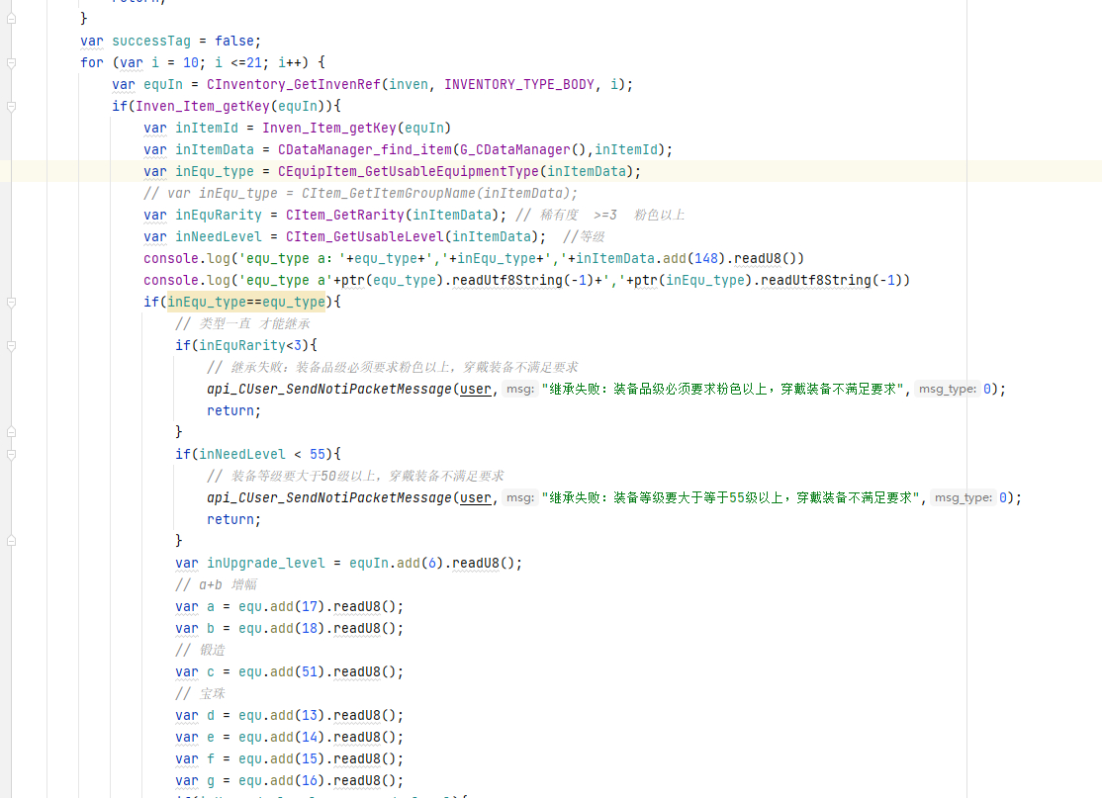Click msg: hint in the second SendNotiPacketMessage call
The width and height of the screenshot is (1102, 798).
[519, 498]
